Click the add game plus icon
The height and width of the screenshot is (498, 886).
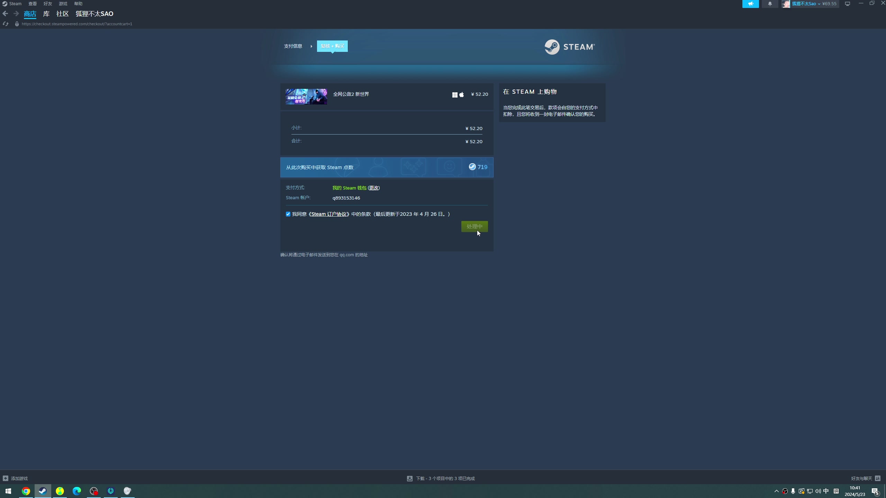(x=6, y=478)
